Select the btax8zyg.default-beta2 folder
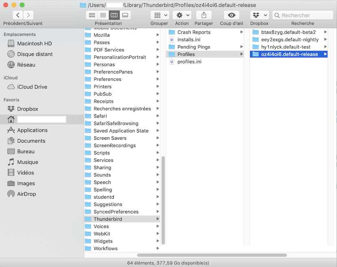Image resolution: width=337 pixels, height=267 pixels. (x=289, y=32)
